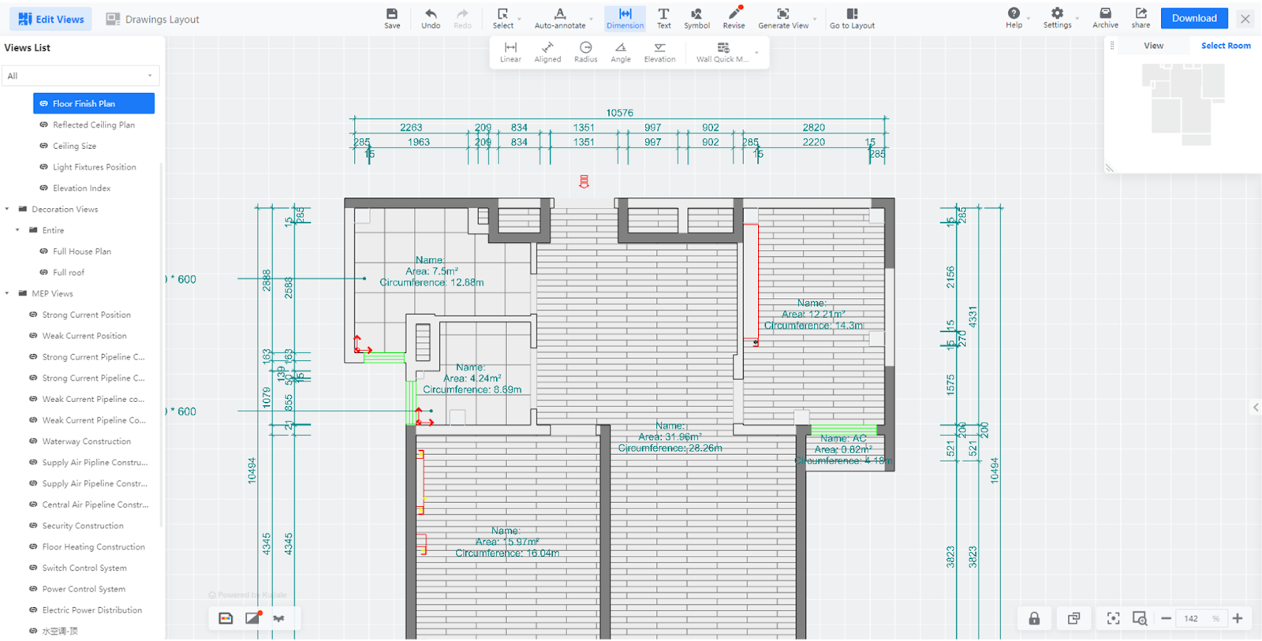Open the All views filter dropdown

pos(80,76)
